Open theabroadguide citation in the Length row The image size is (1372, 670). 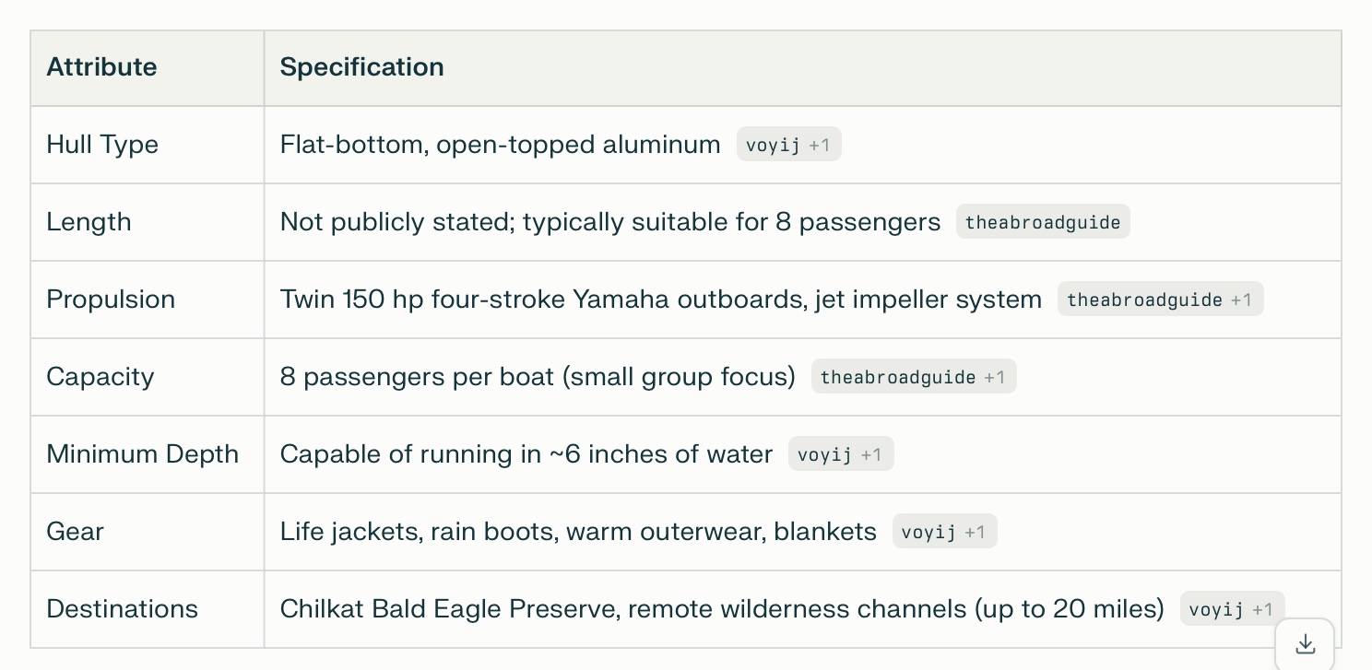coord(1042,222)
